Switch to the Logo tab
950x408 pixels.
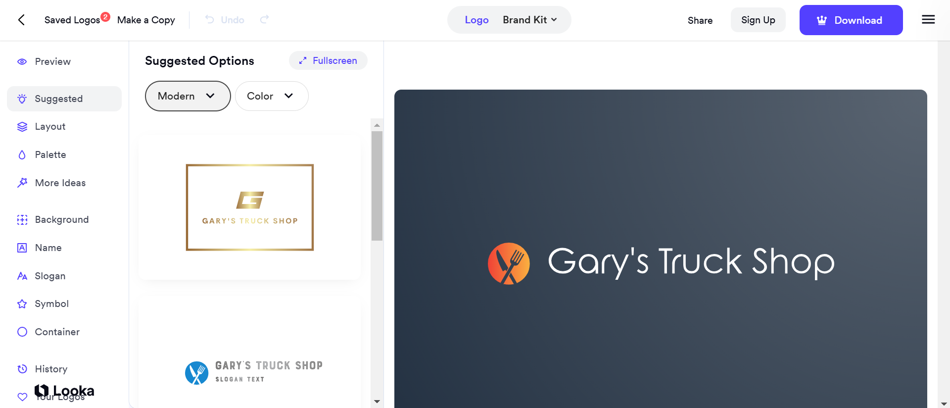pyautogui.click(x=476, y=20)
